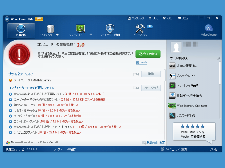
Task: Click アップデートの確認 in status bar
Action: (x=65, y=149)
